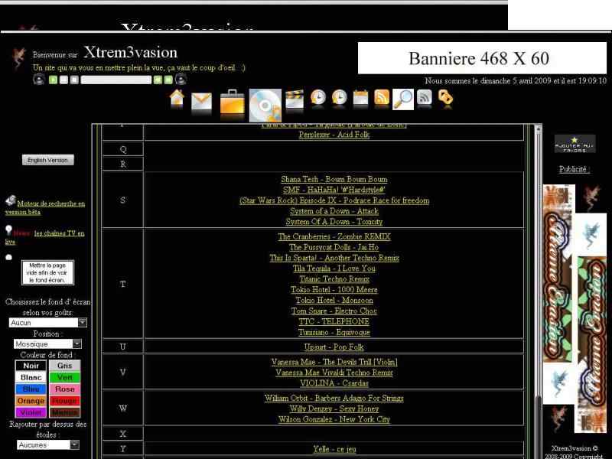Open 'Moteur de recherche en version bêta' link
Image resolution: width=612 pixels, height=459 pixels.
(x=45, y=208)
